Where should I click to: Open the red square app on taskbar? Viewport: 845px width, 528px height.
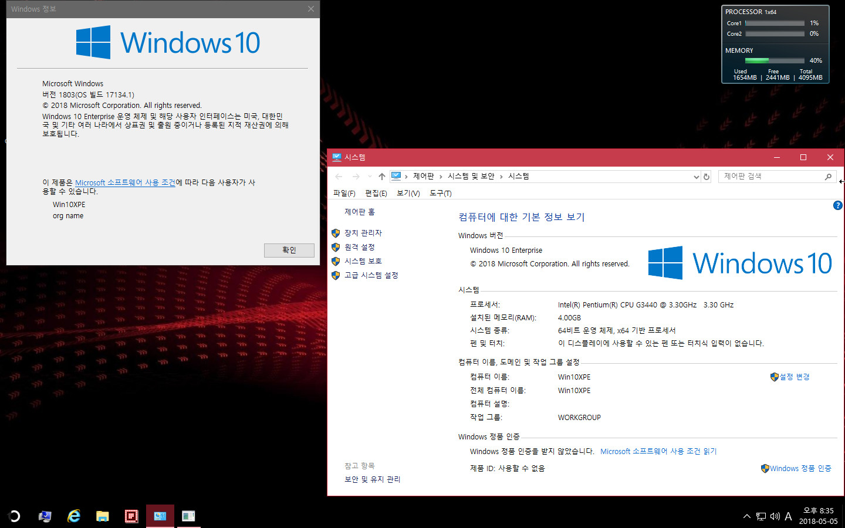(x=131, y=516)
